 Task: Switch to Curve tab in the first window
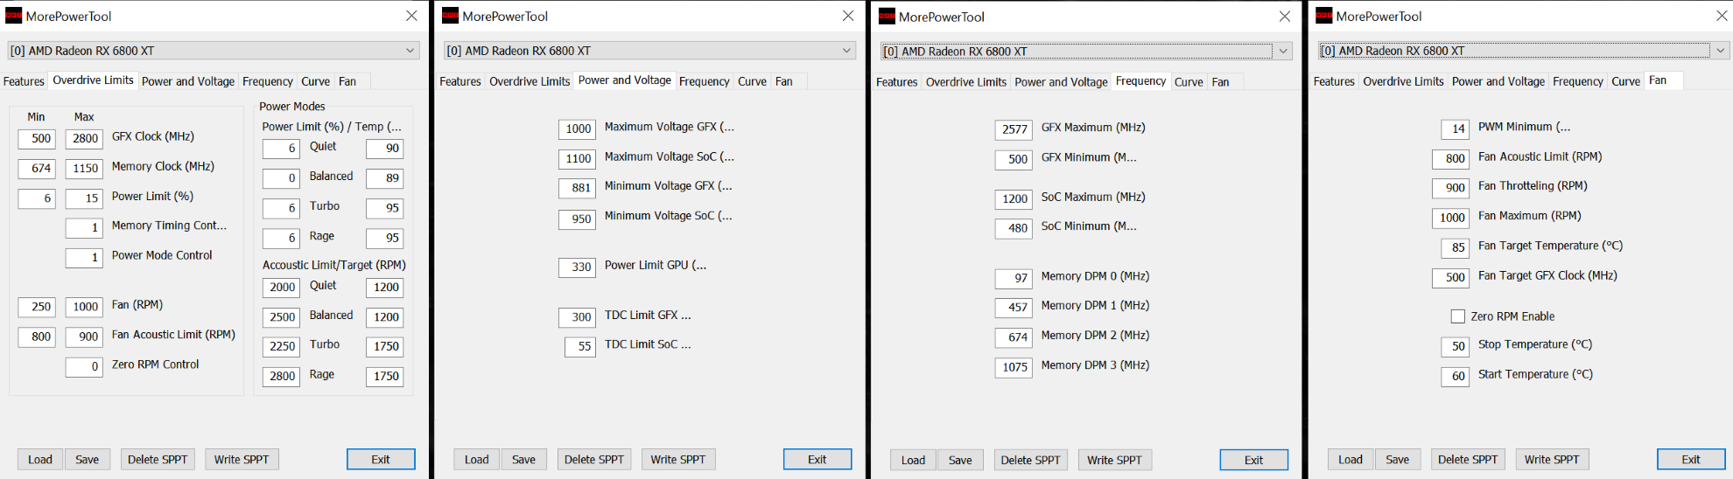[x=315, y=81]
